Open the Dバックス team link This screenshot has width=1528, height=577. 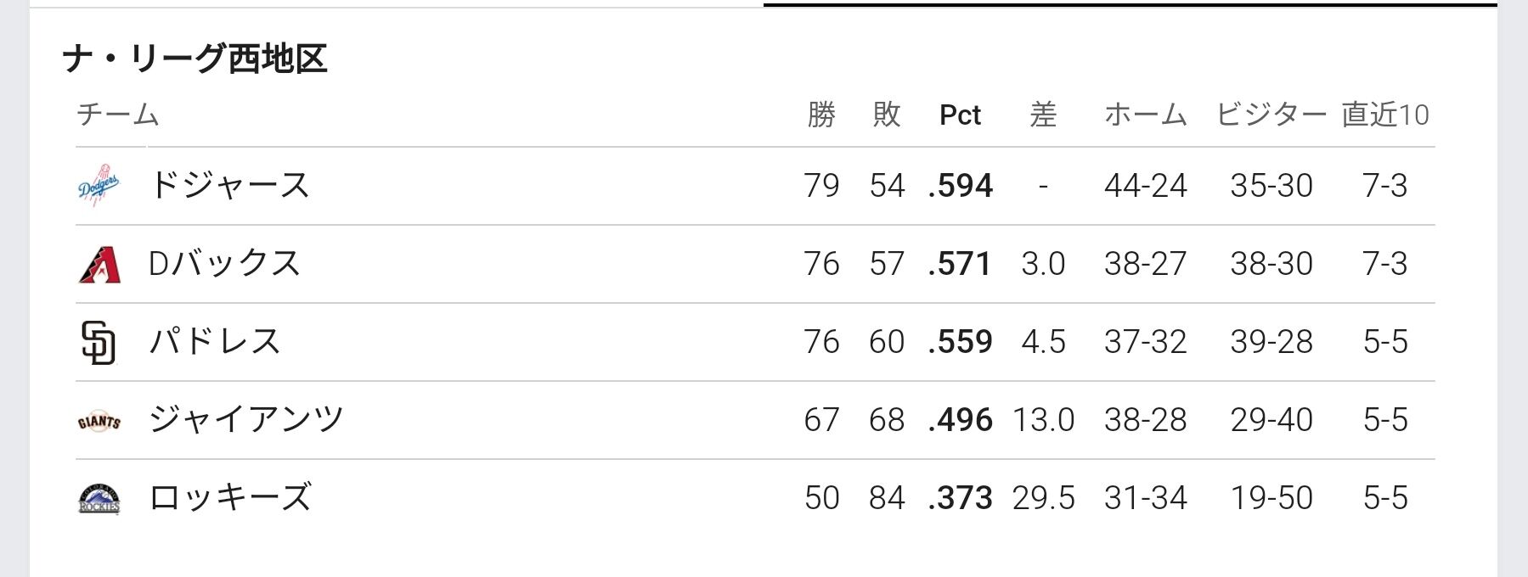[224, 263]
